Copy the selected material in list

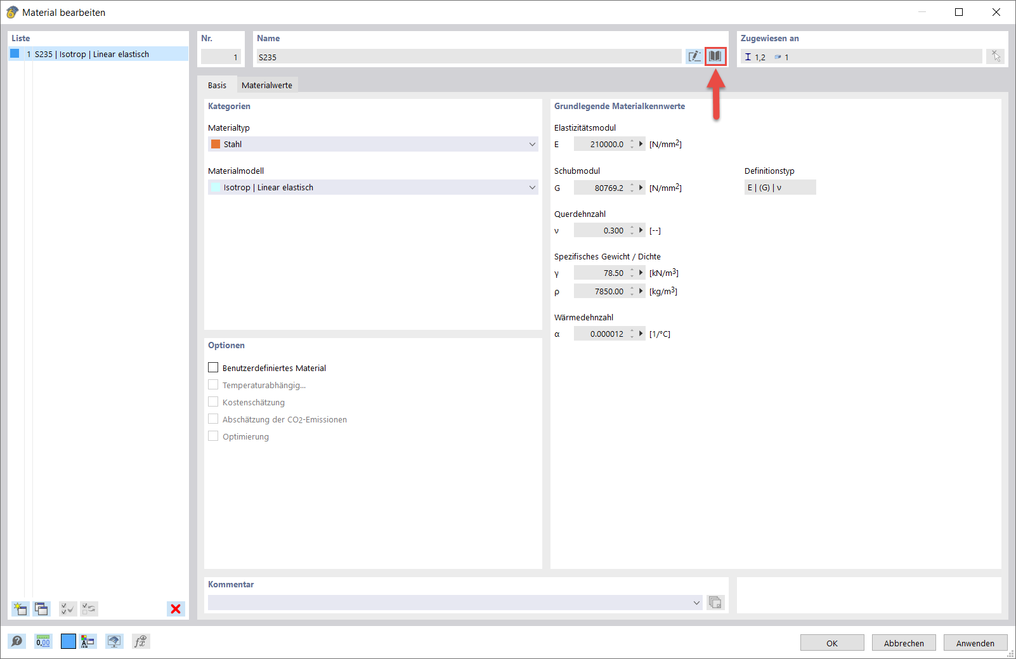[x=42, y=609]
